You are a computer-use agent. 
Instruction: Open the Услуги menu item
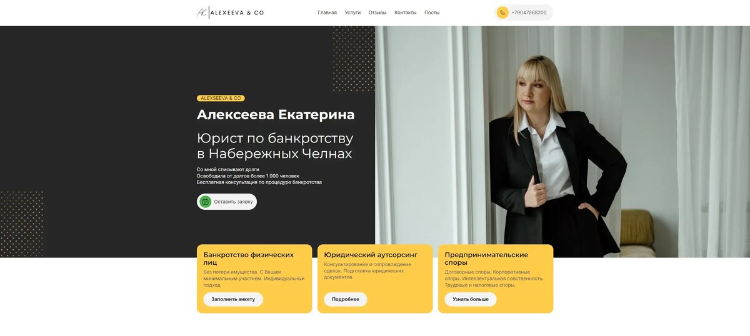[352, 12]
